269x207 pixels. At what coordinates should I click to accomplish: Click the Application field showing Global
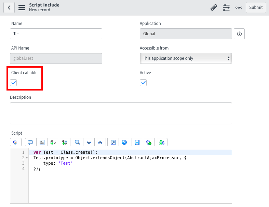(x=186, y=34)
